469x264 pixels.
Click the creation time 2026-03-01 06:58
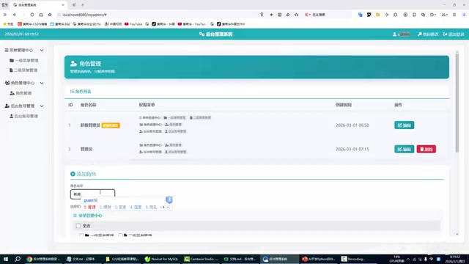coord(352,125)
